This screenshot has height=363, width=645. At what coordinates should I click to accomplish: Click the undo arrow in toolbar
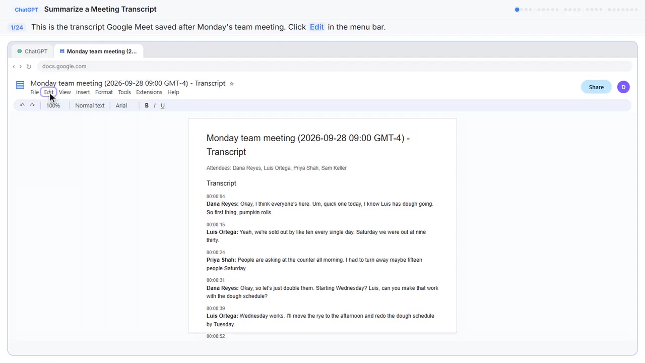22,105
